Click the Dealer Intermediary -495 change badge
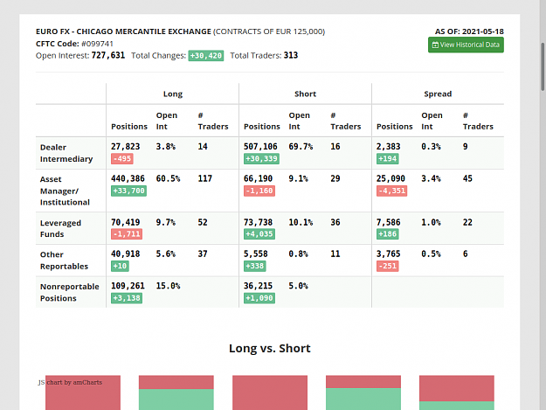The height and width of the screenshot is (410, 546). click(122, 159)
